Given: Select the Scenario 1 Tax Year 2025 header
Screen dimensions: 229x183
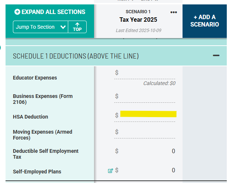Looking at the screenshot, I should pos(138,19).
